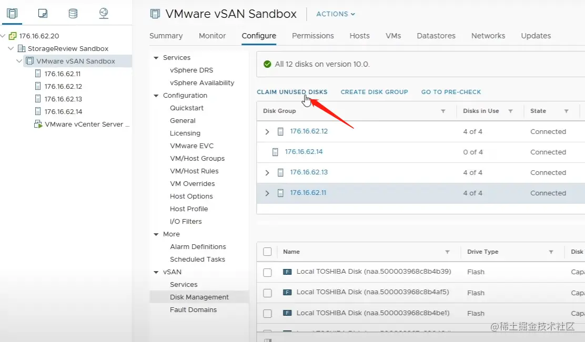Expand disk group row for 176.16.62.13
Image resolution: width=585 pixels, height=342 pixels.
[x=267, y=173]
